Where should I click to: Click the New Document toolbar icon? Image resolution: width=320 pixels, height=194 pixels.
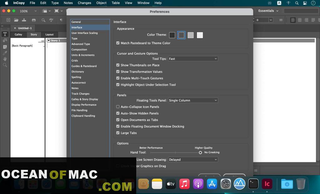click(8, 20)
